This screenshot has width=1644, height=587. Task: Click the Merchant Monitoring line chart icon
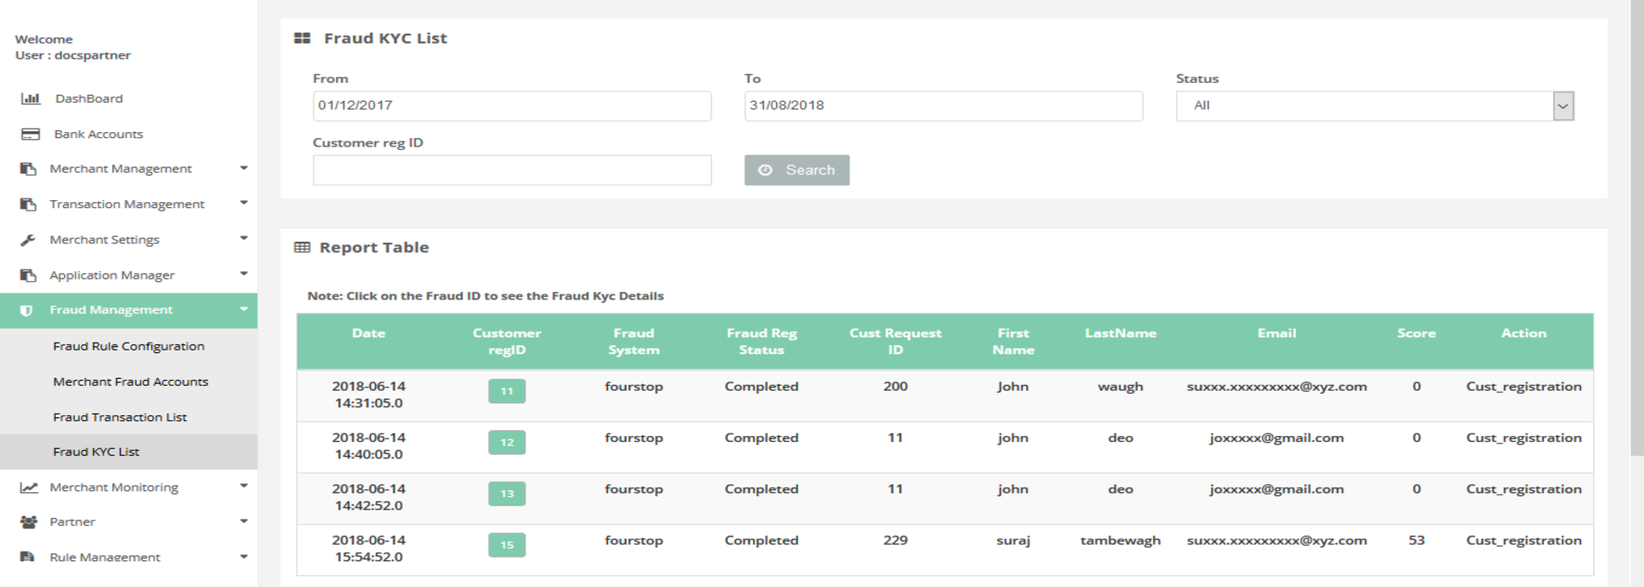[28, 488]
